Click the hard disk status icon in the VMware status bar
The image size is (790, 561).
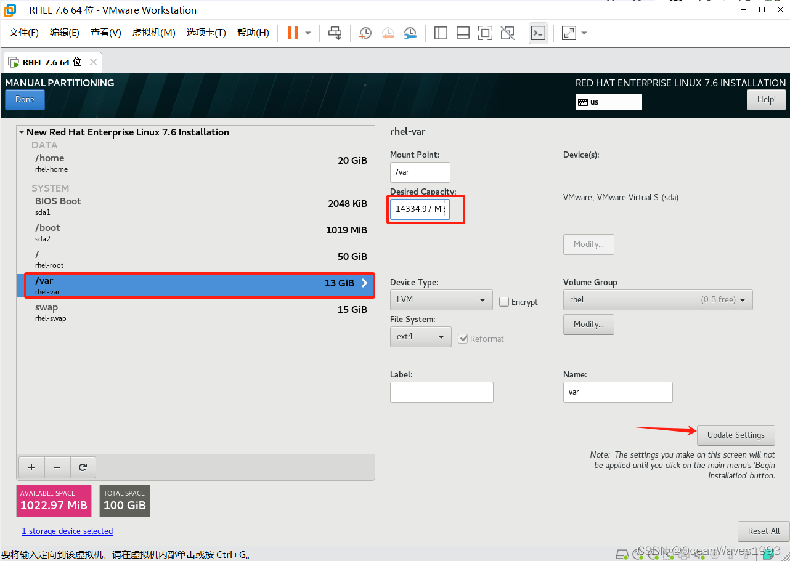click(622, 554)
